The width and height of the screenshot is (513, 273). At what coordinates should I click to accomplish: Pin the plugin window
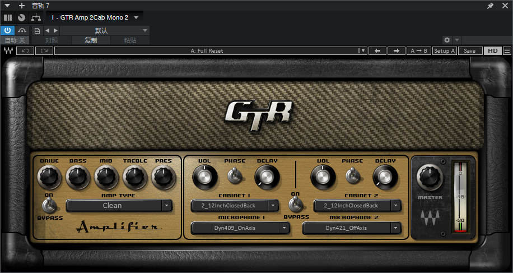[x=490, y=6]
